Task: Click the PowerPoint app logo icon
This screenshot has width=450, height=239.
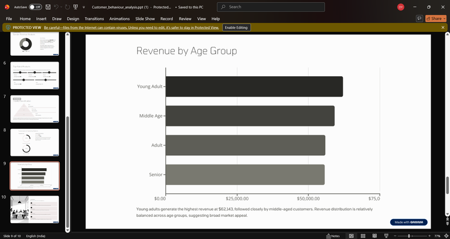Action: 7,7
